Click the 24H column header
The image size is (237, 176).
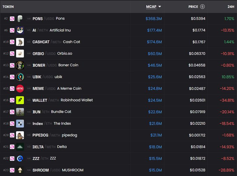[x=231, y=7]
